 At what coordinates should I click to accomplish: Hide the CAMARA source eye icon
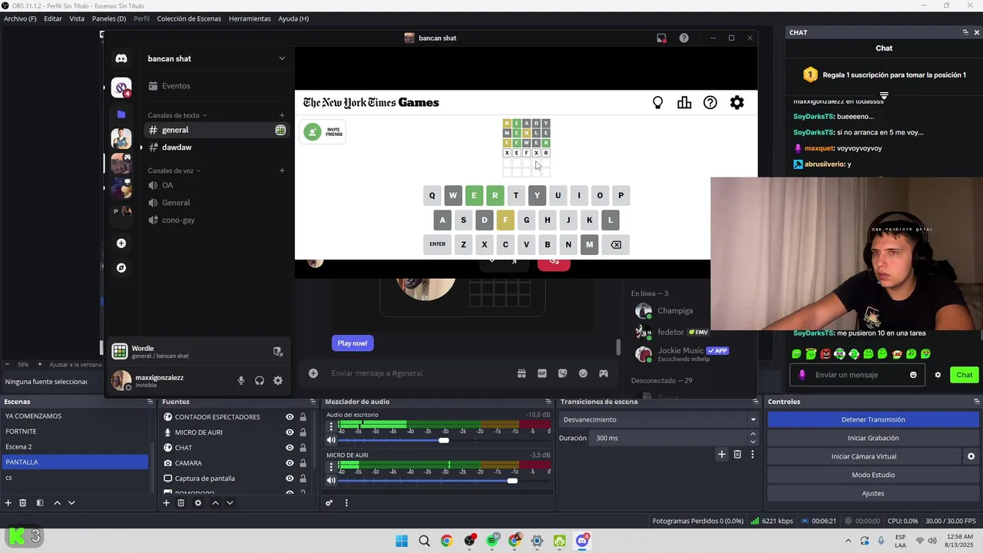click(290, 463)
